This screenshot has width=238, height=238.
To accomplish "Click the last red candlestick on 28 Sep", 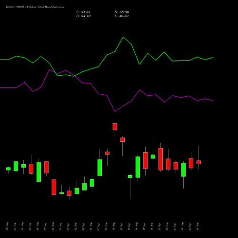I will 198,162.
